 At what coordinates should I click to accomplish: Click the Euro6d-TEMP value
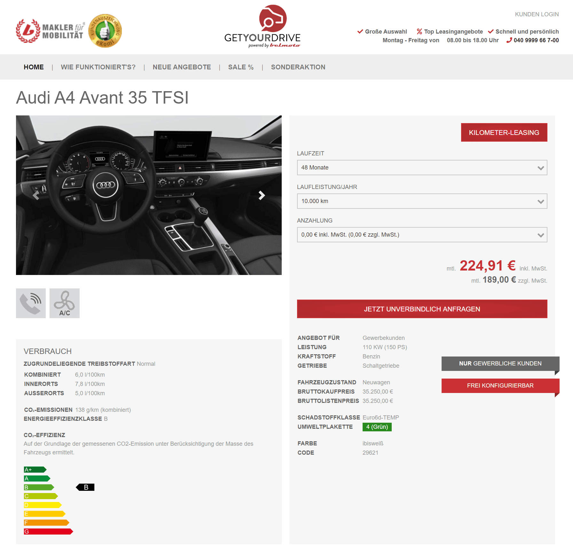coord(381,418)
